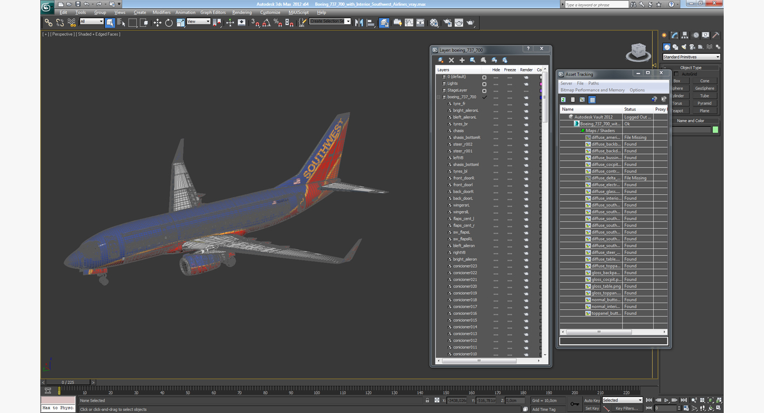764x413 pixels.
Task: Collapse the boeing_737_700 layer tree
Action: pyautogui.click(x=439, y=97)
